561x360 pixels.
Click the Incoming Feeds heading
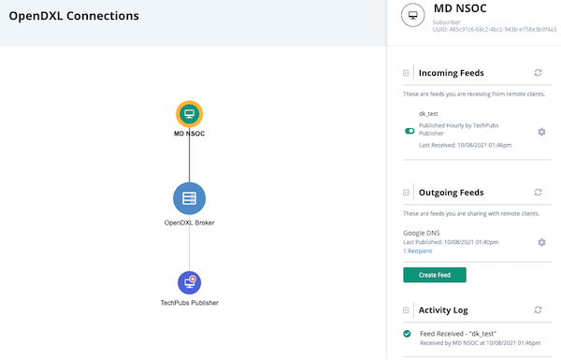pyautogui.click(x=452, y=73)
